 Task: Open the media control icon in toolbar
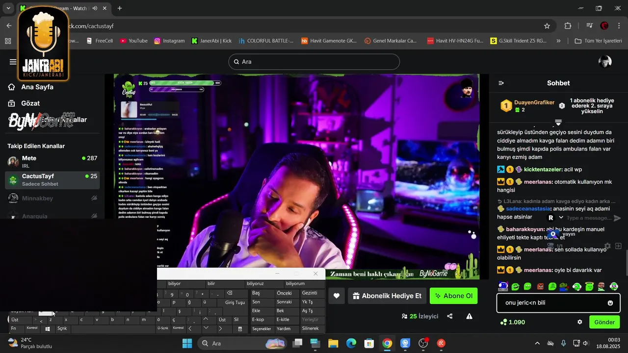[x=590, y=26]
